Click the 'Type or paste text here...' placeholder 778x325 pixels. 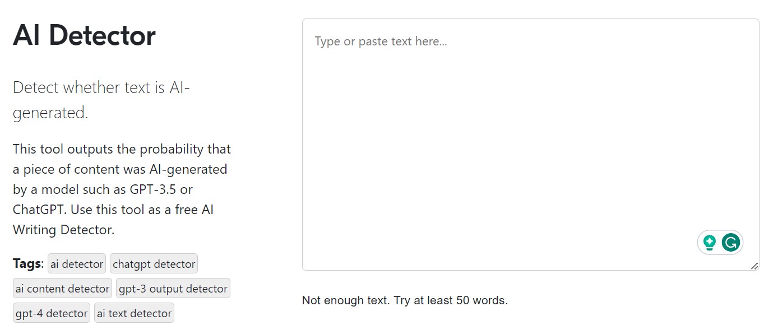(x=381, y=41)
